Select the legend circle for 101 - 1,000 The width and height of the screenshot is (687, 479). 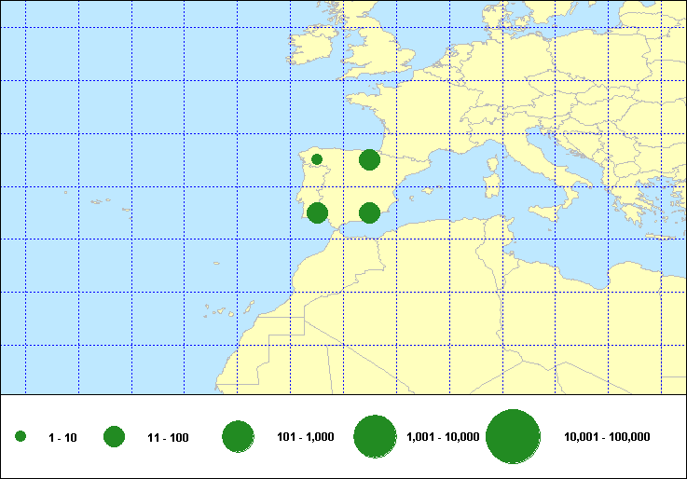tap(239, 436)
